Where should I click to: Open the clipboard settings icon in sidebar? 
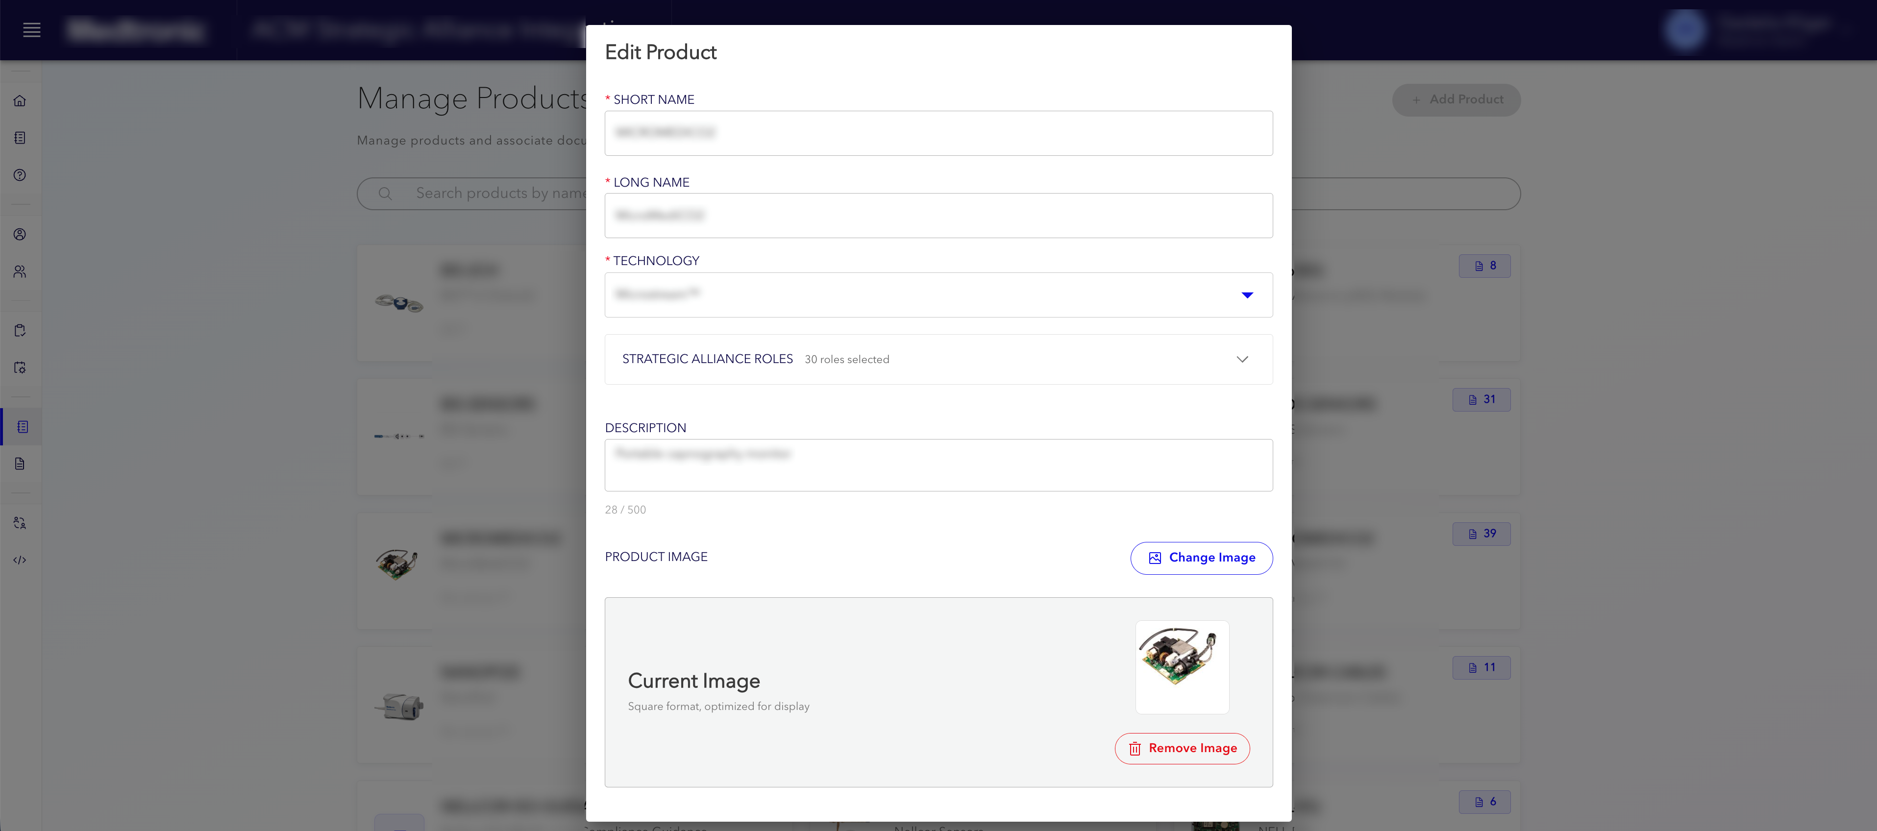(20, 368)
